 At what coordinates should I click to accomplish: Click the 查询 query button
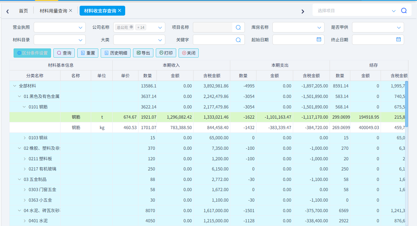click(64, 53)
